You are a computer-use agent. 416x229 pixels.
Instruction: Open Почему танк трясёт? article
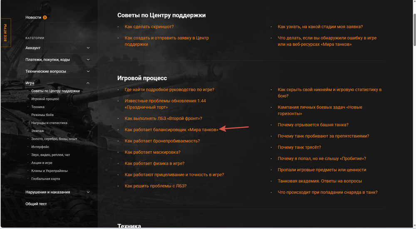(299, 148)
